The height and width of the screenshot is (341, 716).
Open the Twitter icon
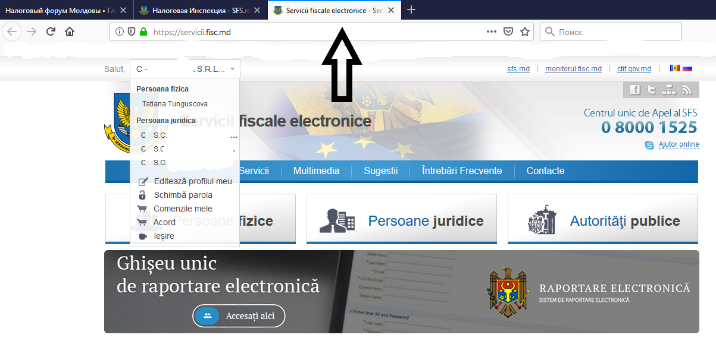click(x=652, y=90)
